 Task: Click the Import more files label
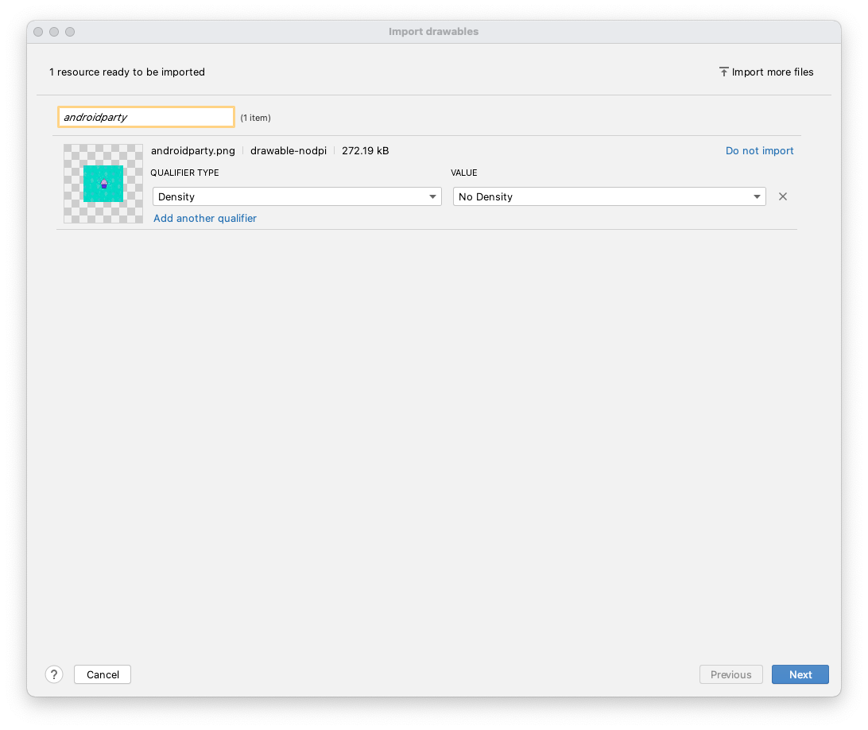click(773, 72)
